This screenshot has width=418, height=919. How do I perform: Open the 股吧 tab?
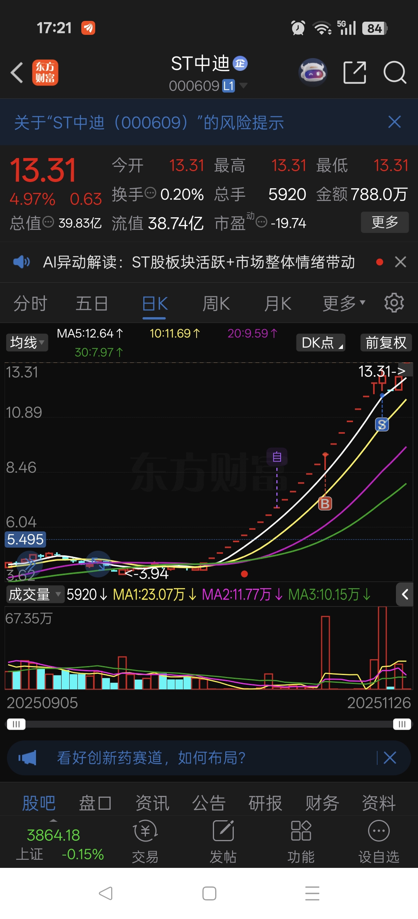click(x=39, y=803)
